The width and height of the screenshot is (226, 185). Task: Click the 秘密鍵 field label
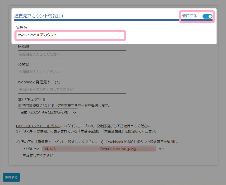click(x=24, y=47)
